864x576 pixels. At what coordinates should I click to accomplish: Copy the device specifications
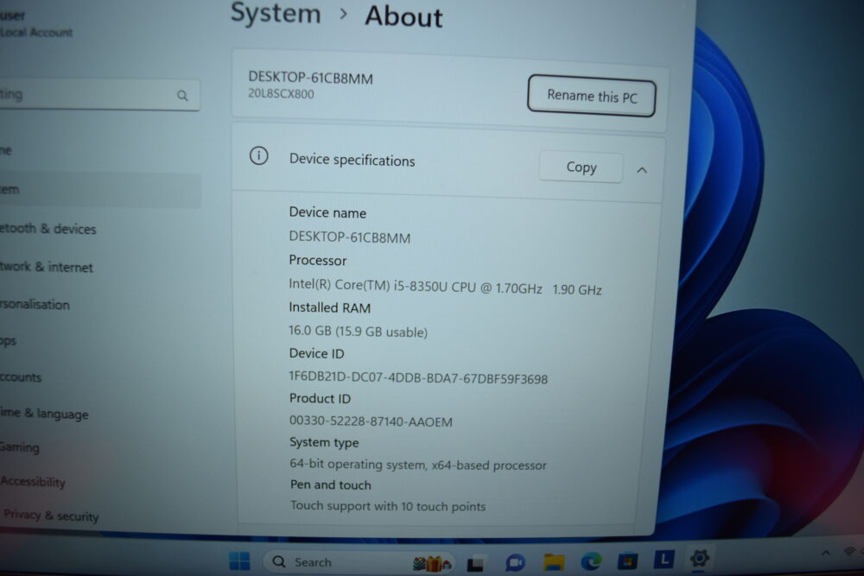581,167
